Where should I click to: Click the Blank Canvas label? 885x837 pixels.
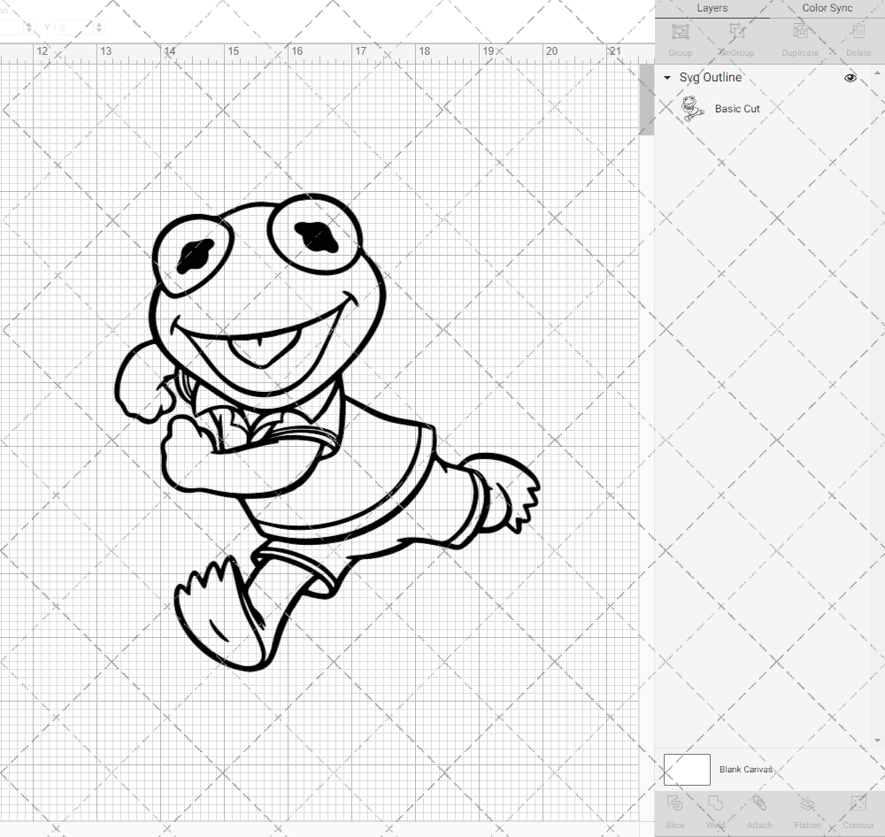[745, 769]
